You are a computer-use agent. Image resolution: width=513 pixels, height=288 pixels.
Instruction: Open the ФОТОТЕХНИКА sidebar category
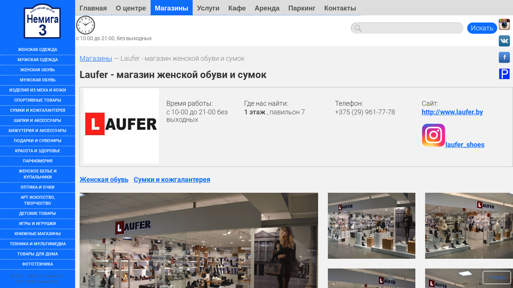[x=38, y=264]
